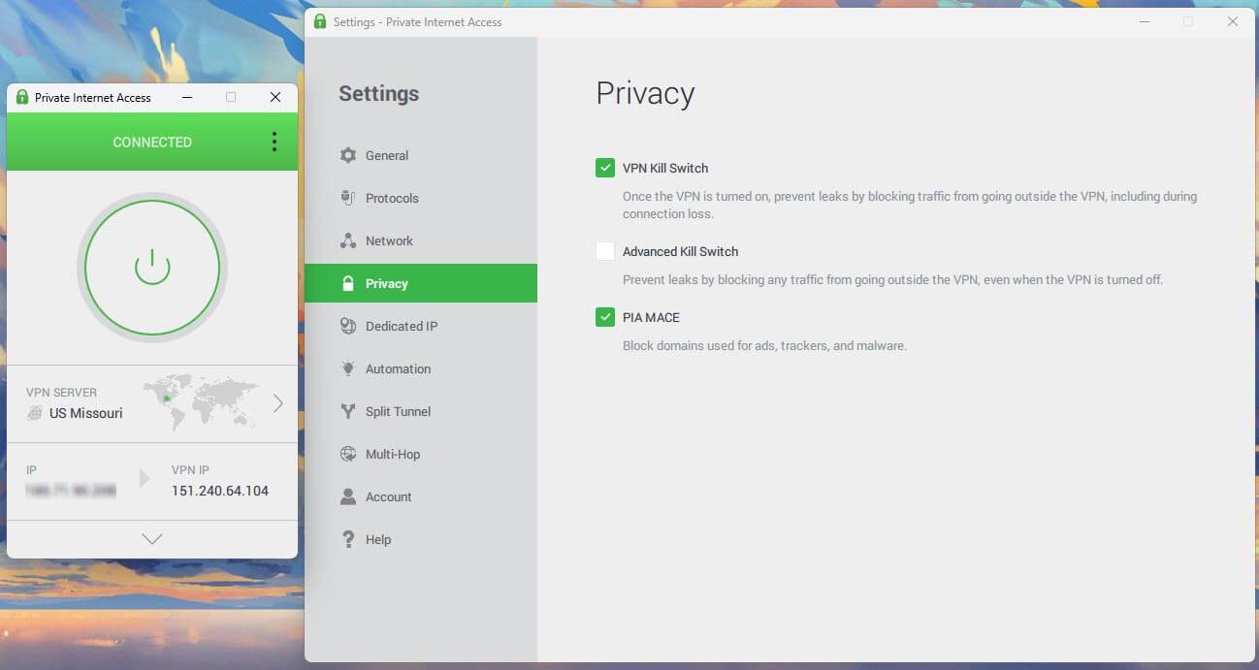Switch to the Multi-Hop tab
The image size is (1259, 670).
pos(421,454)
